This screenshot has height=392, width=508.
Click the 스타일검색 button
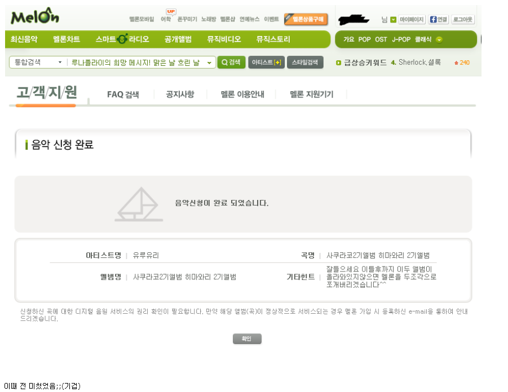[x=305, y=62]
